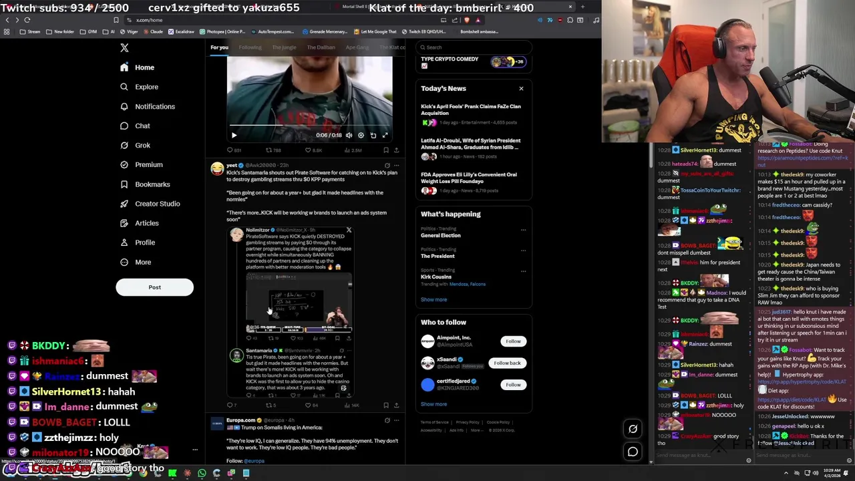Repost the top video post
Viewport: 855px width, 481px height.
[273, 150]
